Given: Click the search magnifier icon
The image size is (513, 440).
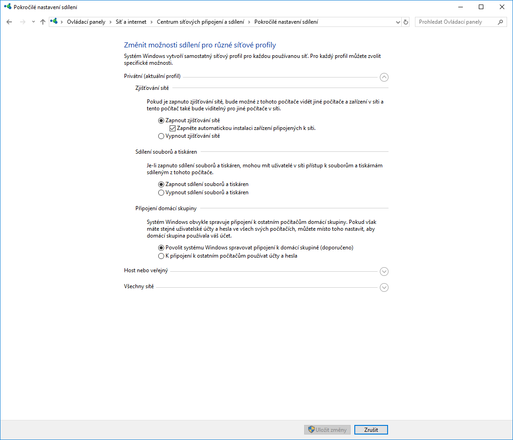Looking at the screenshot, I should click(x=500, y=22).
